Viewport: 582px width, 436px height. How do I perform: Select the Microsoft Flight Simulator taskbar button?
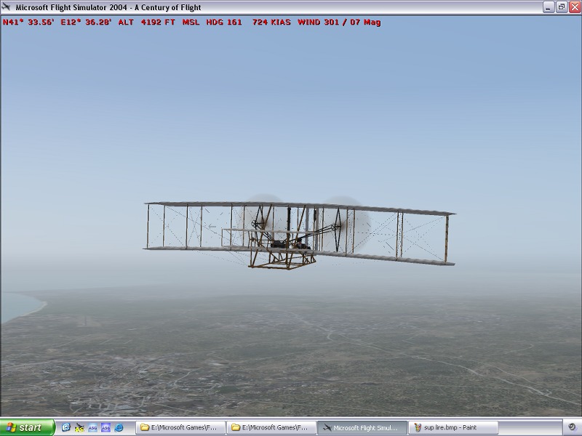(361, 427)
